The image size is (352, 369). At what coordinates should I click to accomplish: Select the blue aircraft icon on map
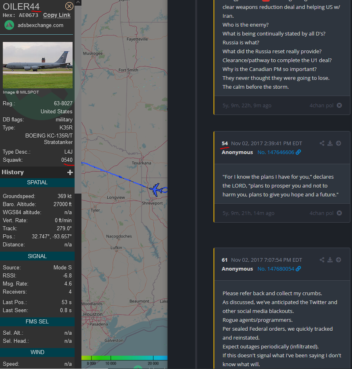pos(156,190)
